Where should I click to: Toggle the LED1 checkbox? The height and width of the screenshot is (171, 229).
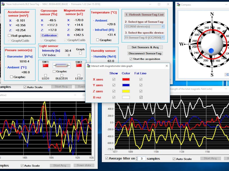point(45,75)
